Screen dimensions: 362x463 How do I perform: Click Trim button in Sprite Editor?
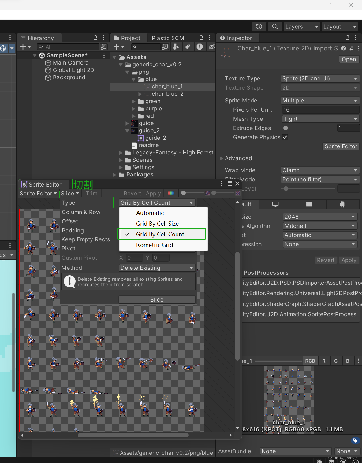pyautogui.click(x=91, y=194)
